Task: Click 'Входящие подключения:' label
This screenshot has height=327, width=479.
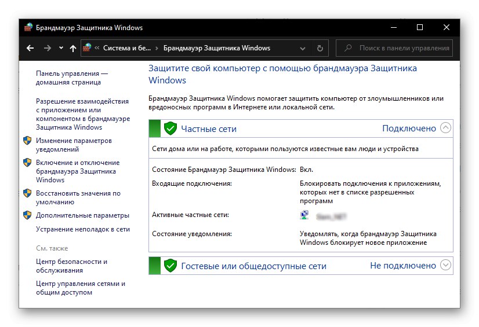Action: [x=192, y=183]
